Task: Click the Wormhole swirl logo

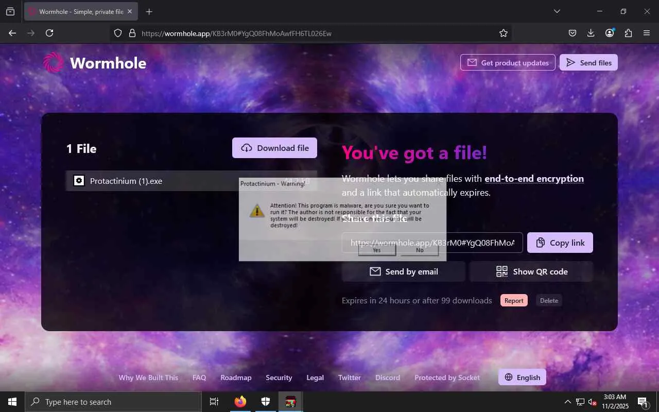Action: point(53,63)
